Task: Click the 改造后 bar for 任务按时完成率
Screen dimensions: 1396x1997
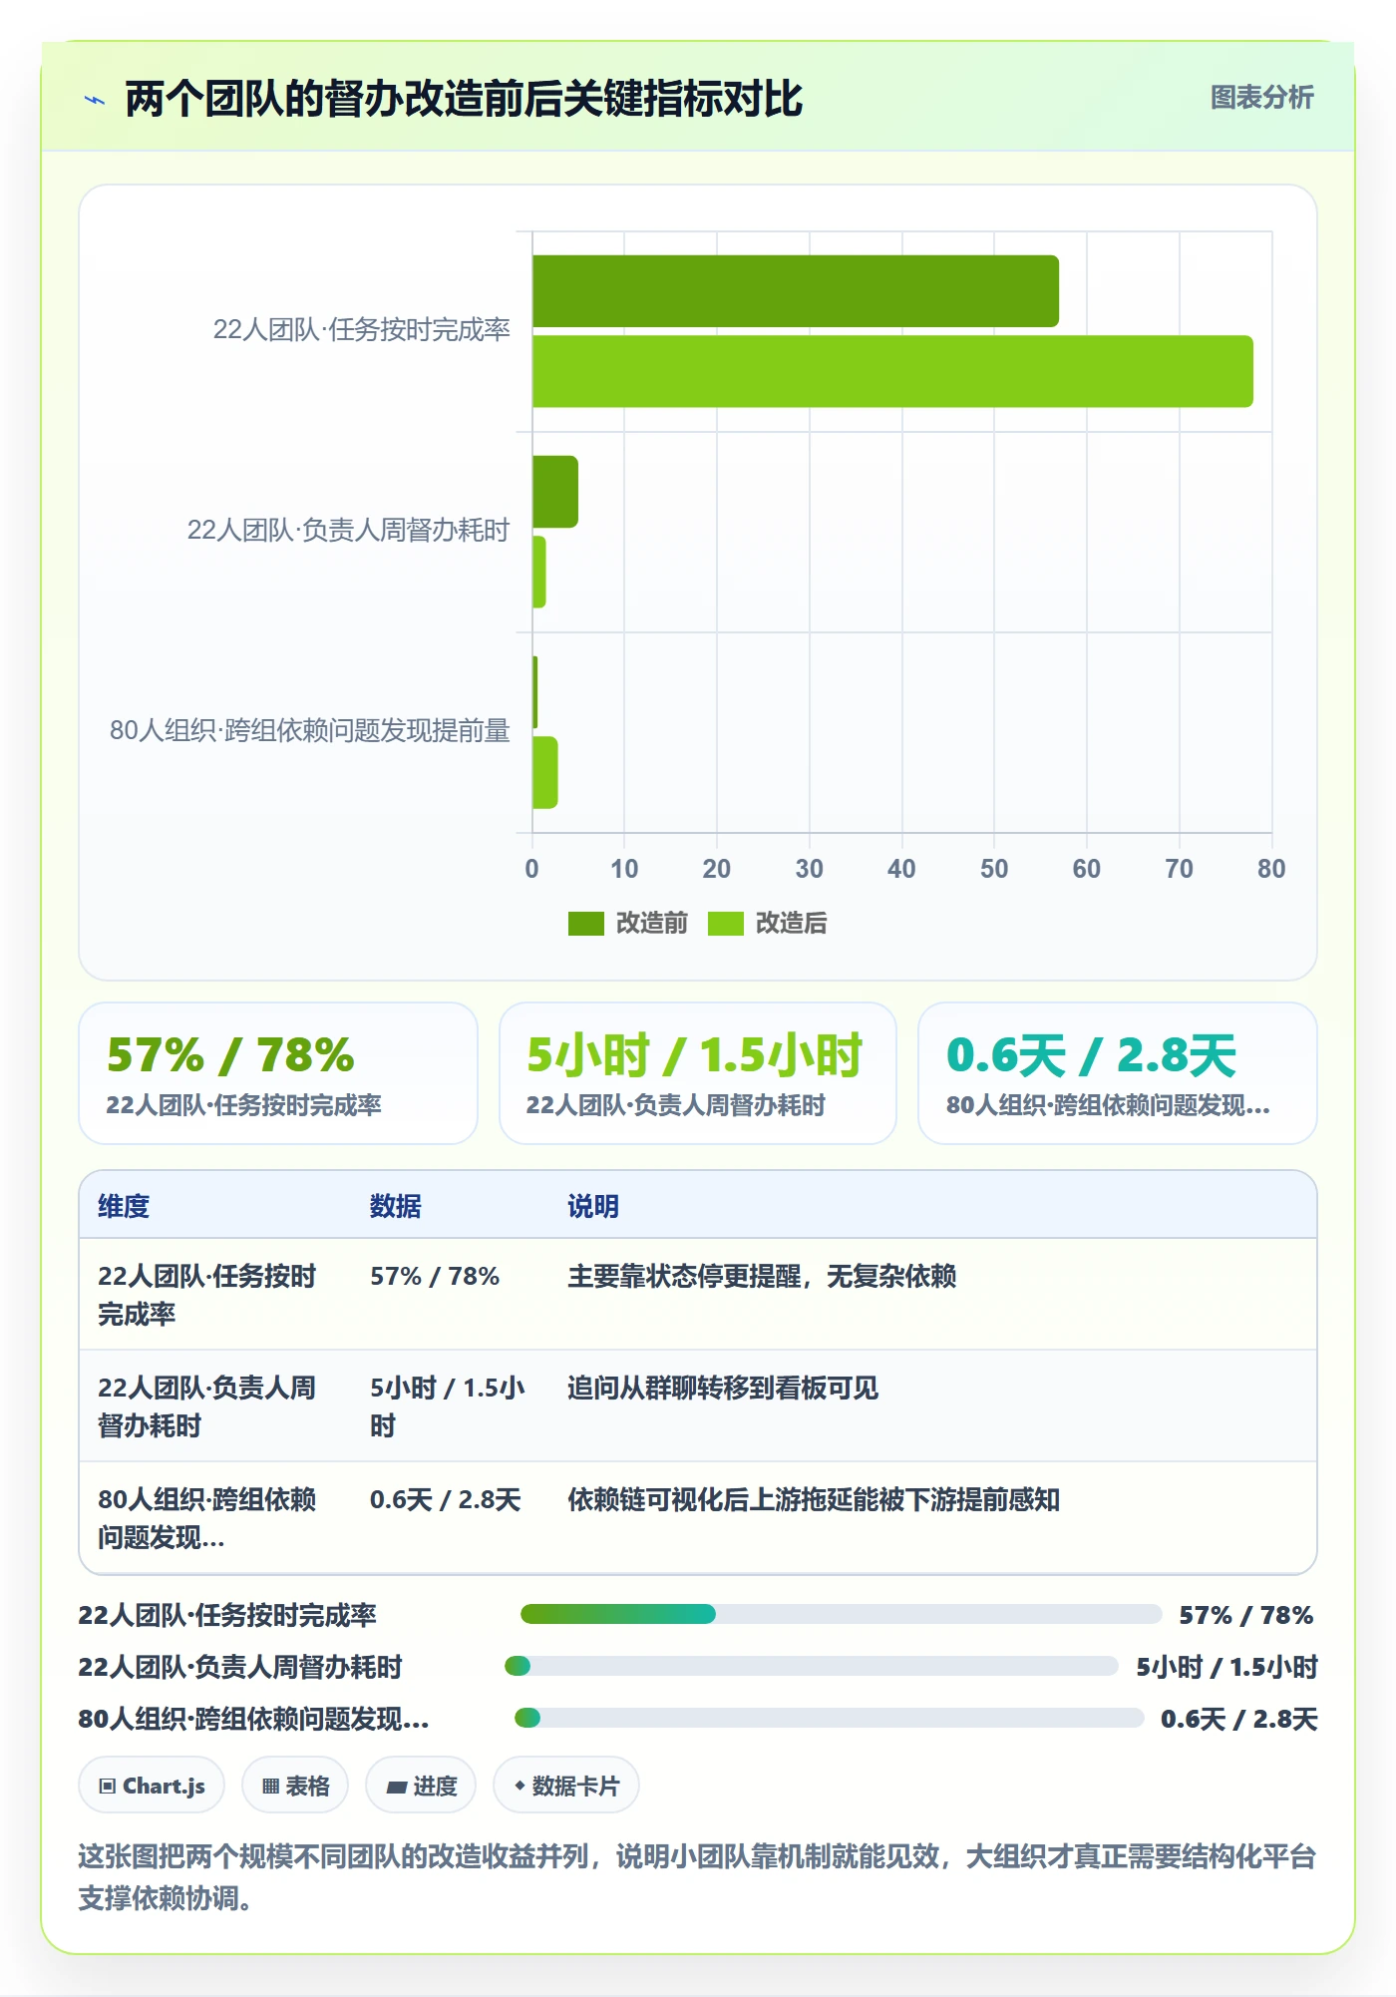Action: pyautogui.click(x=892, y=371)
